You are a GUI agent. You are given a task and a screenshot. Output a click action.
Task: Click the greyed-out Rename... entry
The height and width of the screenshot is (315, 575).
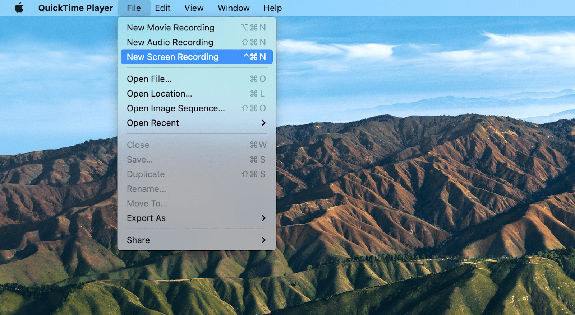(197, 189)
